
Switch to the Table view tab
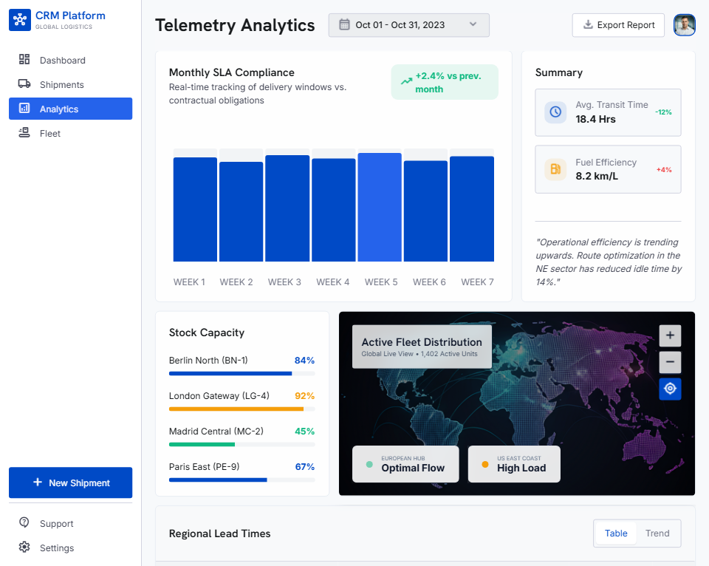[x=616, y=533]
